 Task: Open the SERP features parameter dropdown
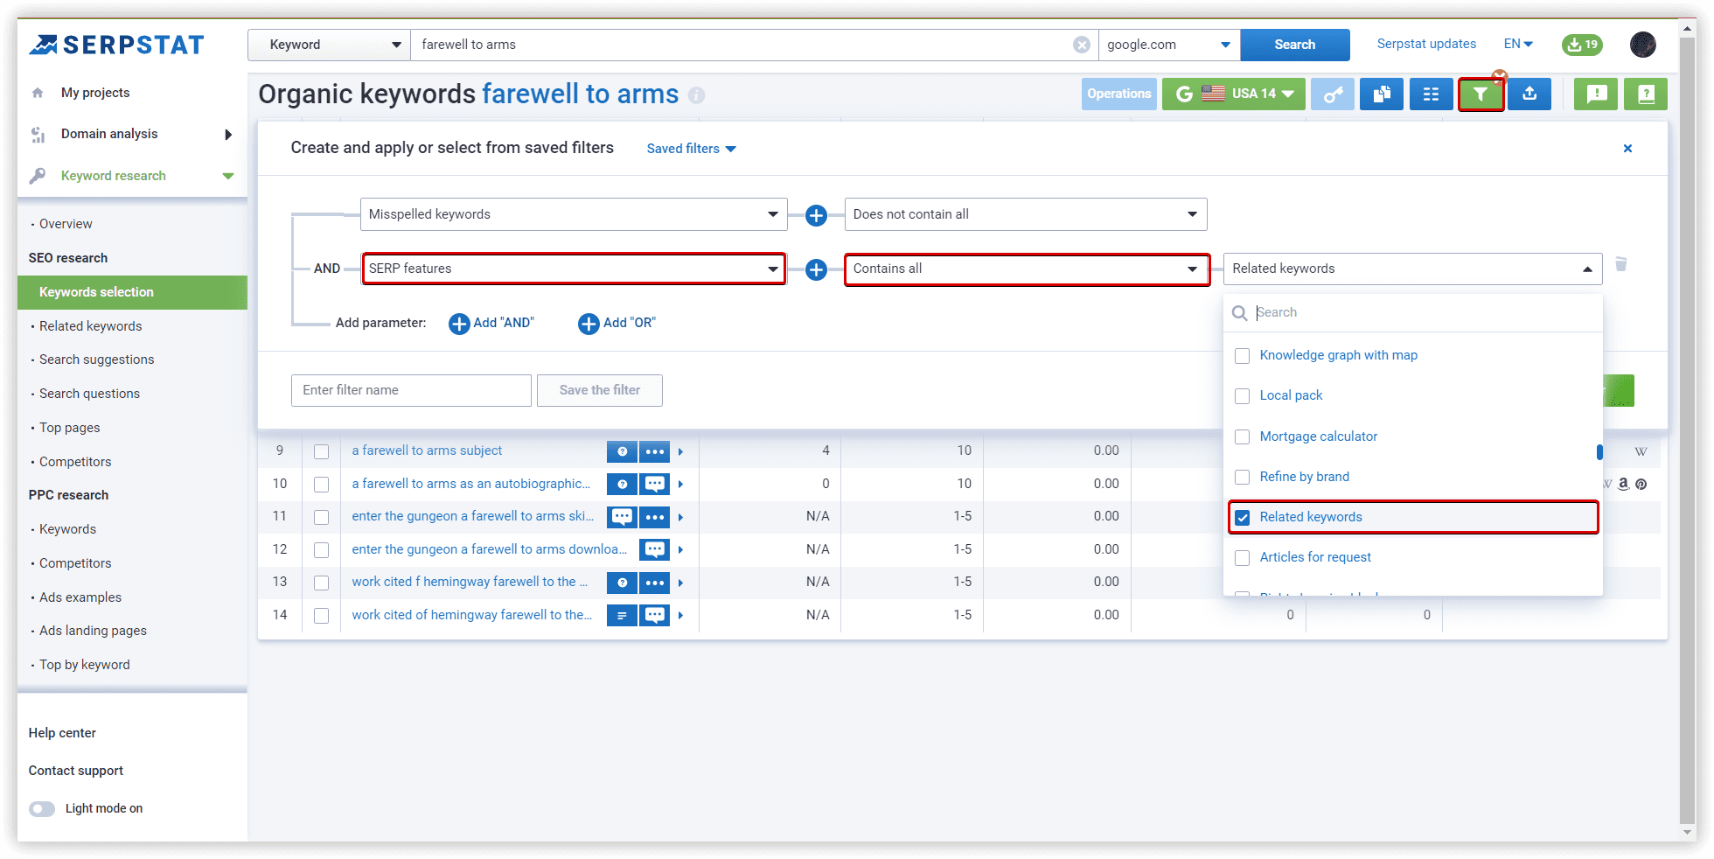click(574, 269)
